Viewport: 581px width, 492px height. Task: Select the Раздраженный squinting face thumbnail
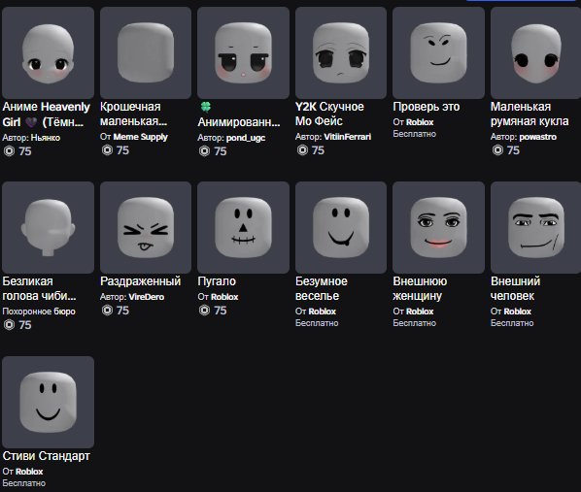point(146,227)
